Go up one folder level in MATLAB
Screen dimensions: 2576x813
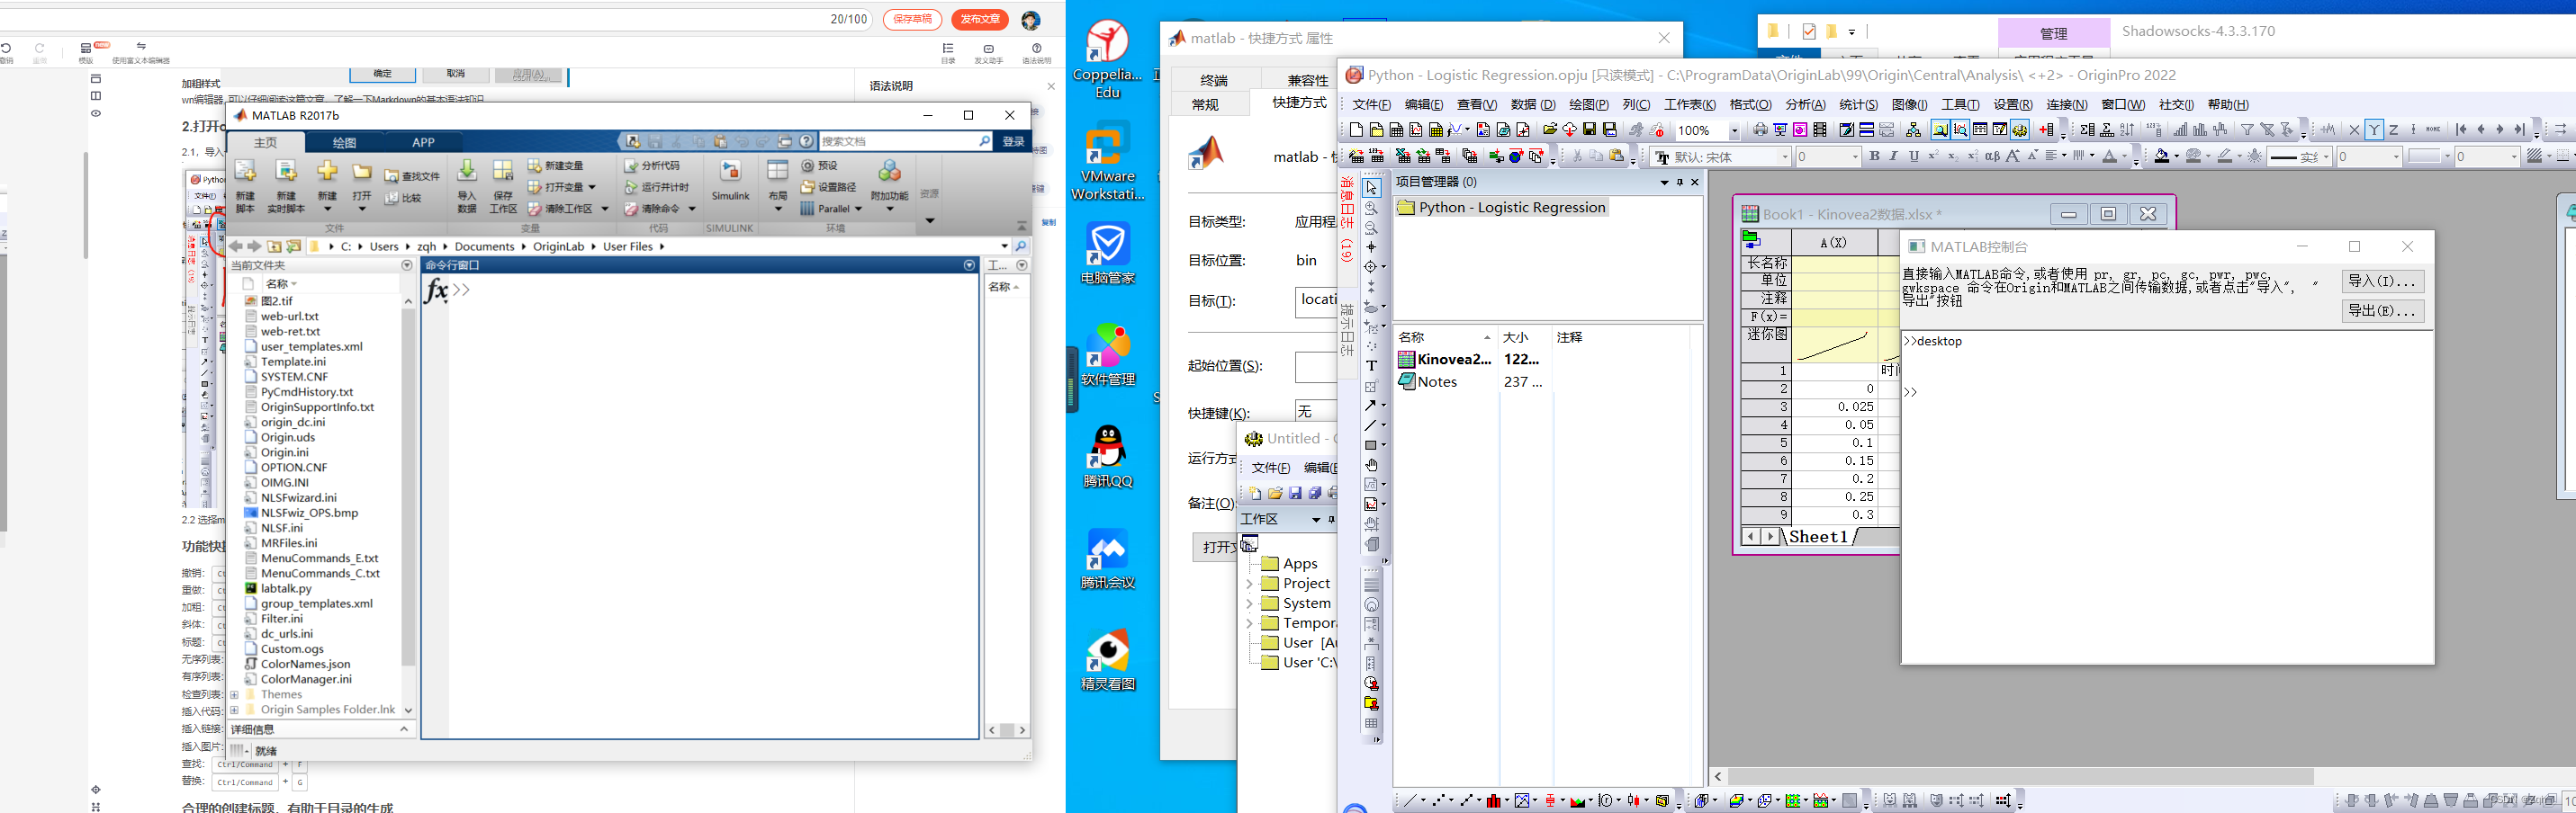click(274, 246)
